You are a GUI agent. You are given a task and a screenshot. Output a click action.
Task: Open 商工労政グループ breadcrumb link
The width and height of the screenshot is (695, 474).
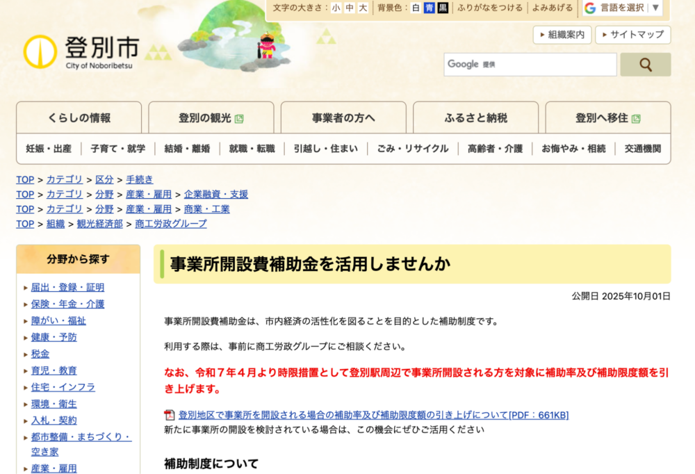171,224
